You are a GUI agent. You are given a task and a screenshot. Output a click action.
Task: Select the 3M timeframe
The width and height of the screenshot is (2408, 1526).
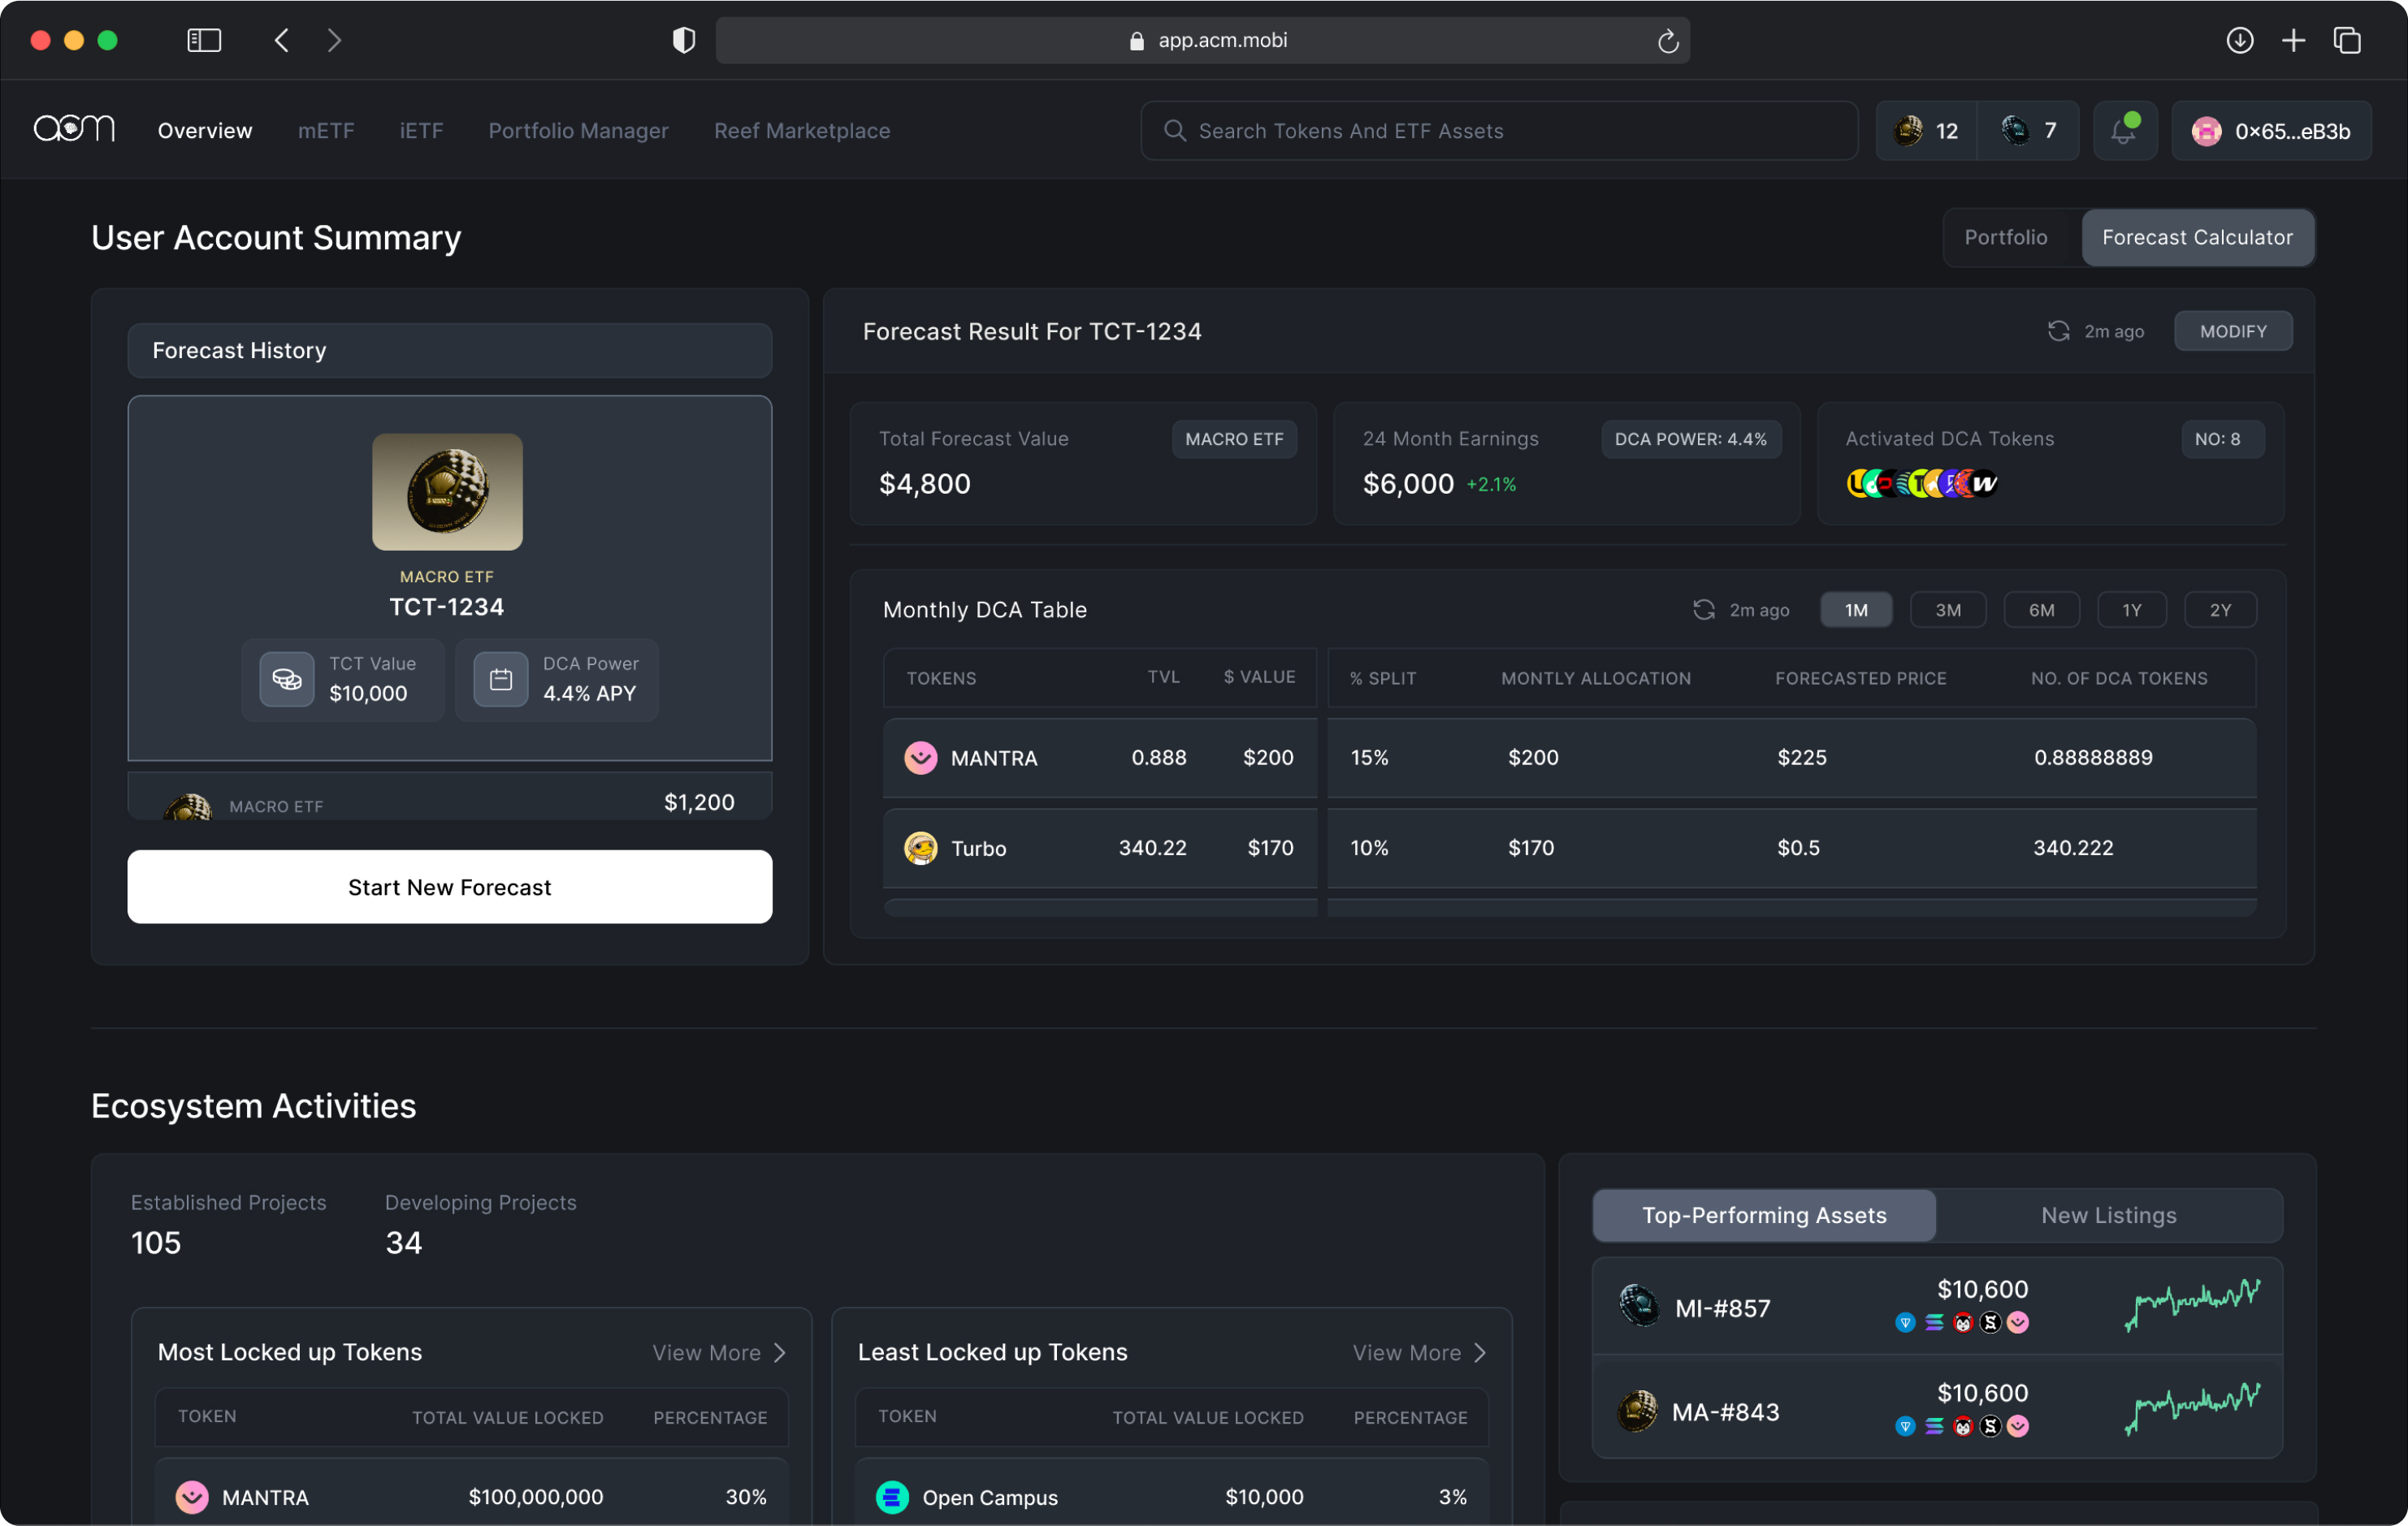tap(1947, 610)
